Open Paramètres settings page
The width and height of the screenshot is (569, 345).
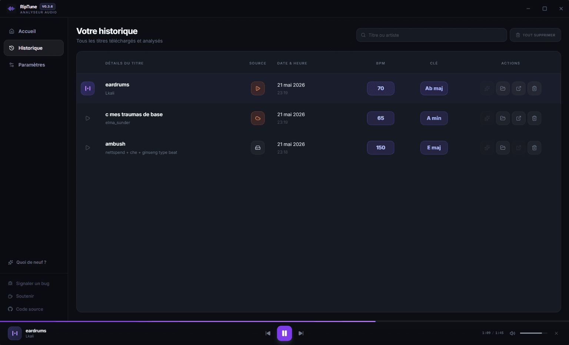click(33, 65)
